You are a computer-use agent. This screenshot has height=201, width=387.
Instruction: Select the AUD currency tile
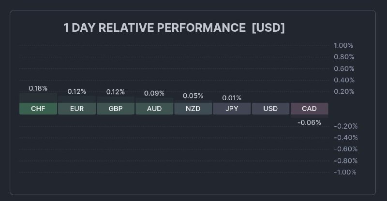coord(154,108)
